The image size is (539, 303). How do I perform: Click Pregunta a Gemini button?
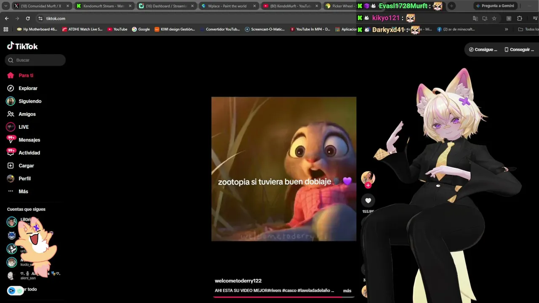[x=494, y=6]
